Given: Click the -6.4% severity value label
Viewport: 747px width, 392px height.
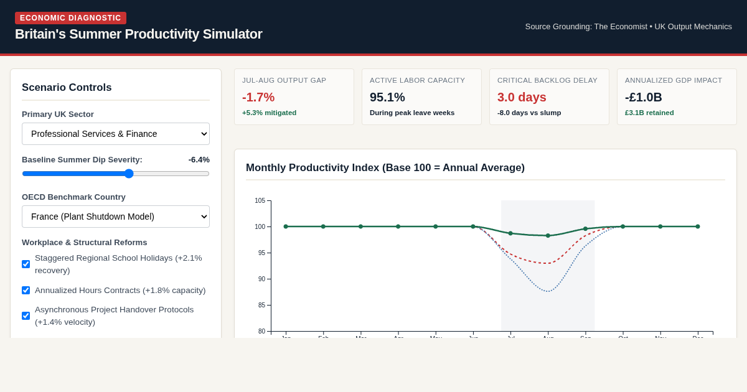Looking at the screenshot, I should (x=199, y=160).
